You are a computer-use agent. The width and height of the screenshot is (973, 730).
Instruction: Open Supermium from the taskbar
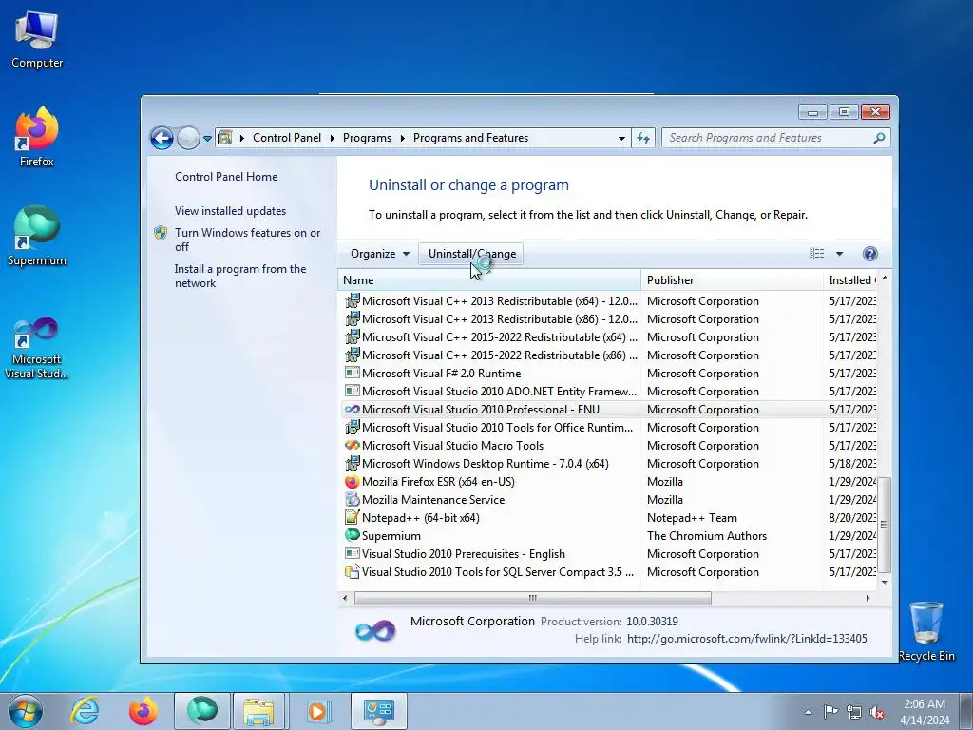pos(201,711)
